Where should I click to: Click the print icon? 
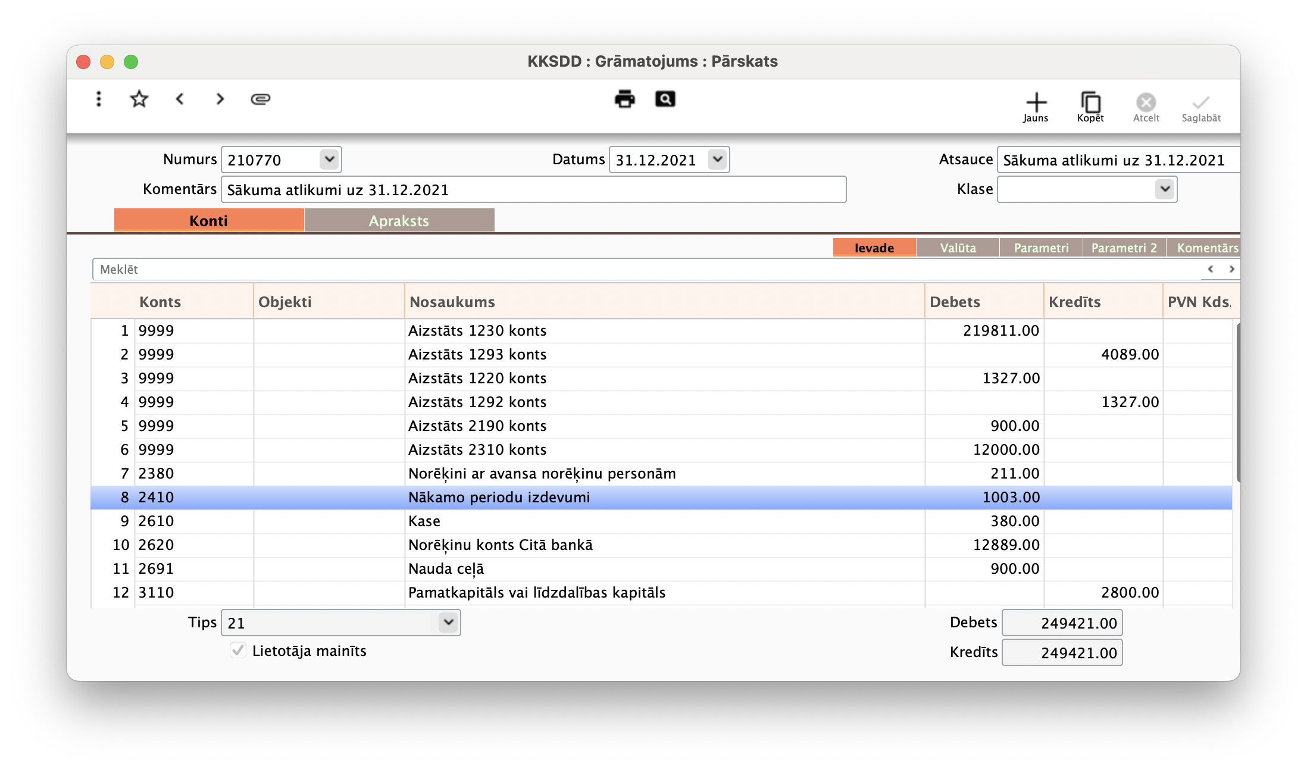[x=624, y=99]
